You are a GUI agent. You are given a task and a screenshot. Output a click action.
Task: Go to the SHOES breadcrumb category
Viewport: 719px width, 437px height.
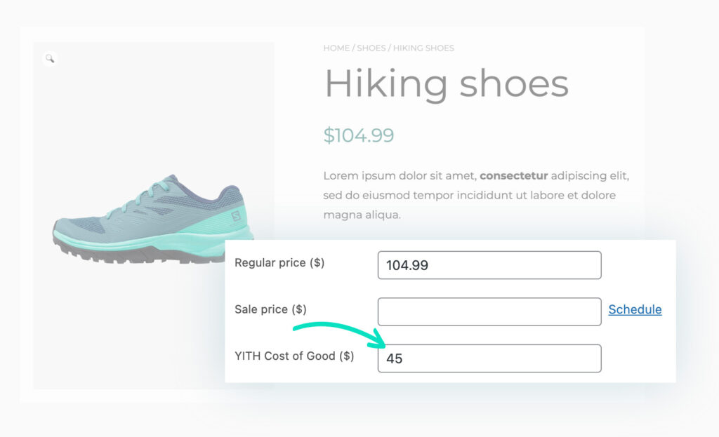(371, 48)
